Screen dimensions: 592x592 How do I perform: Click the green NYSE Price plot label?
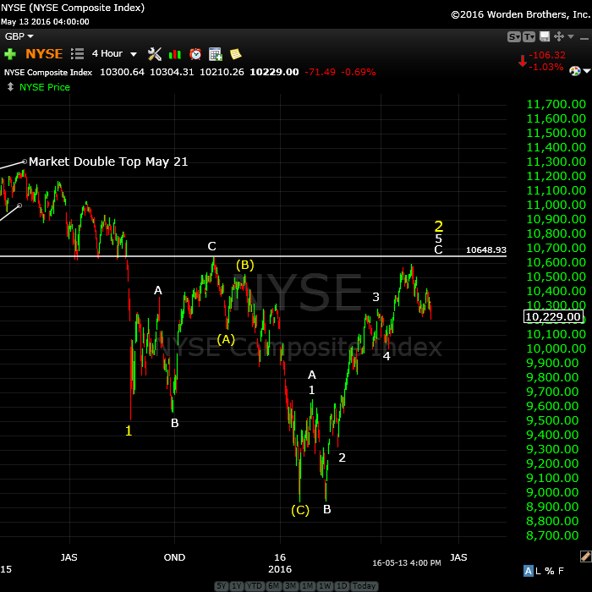pos(45,87)
